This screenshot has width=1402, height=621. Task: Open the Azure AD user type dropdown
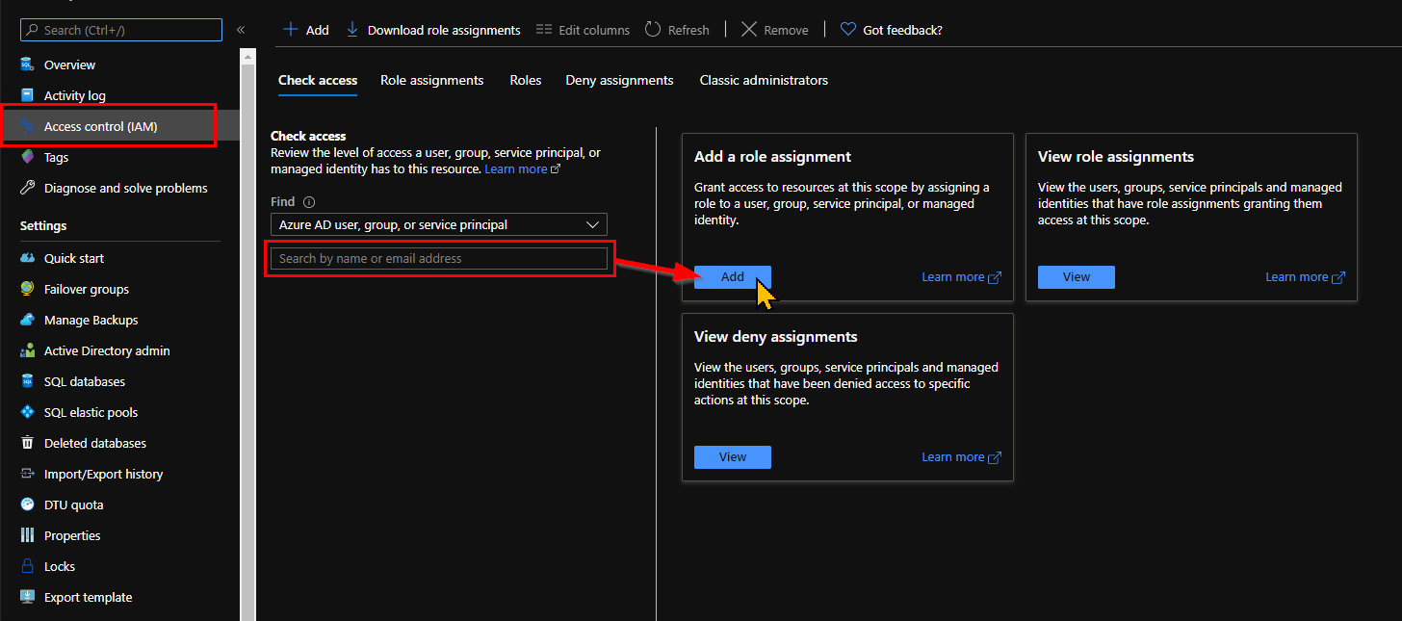tap(438, 224)
